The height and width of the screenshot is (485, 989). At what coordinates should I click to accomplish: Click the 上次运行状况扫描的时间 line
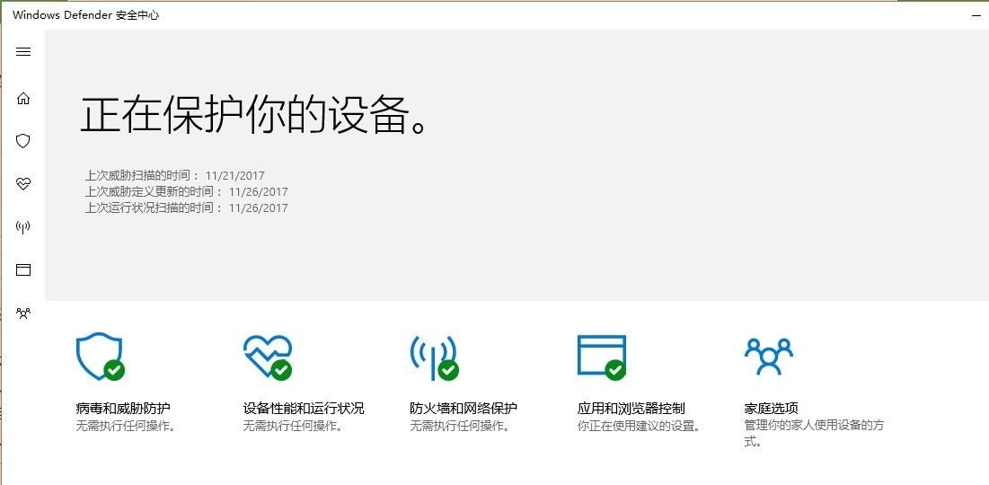(187, 207)
